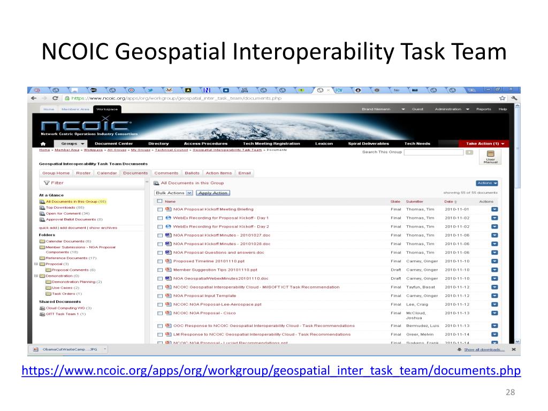
Task: Open the Technical Council breadcrumb link
Action: [x=171, y=150]
